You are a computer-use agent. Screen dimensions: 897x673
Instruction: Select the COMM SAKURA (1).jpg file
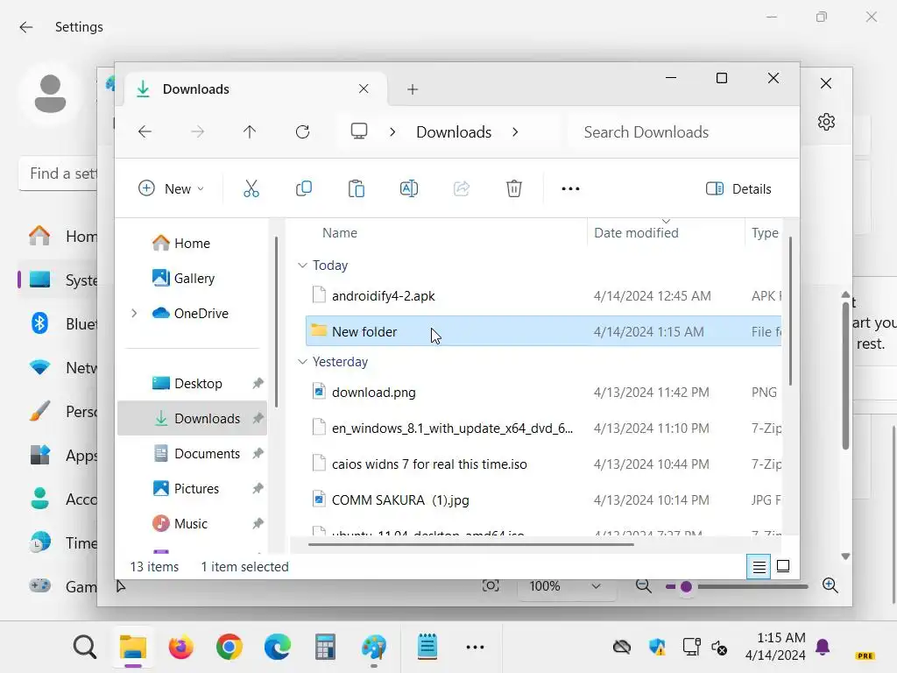[x=543, y=500]
